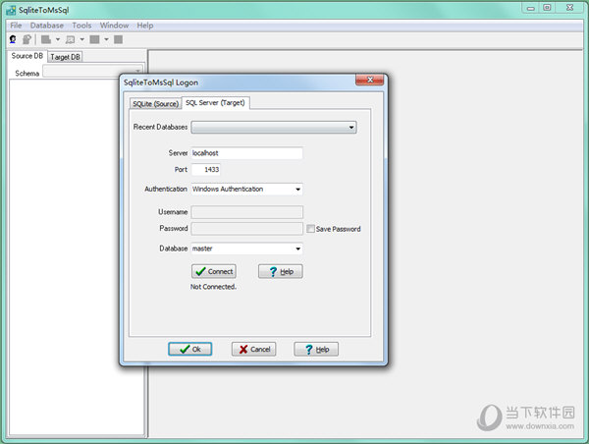
Task: Toggle the Save Password checkbox
Action: (x=310, y=229)
